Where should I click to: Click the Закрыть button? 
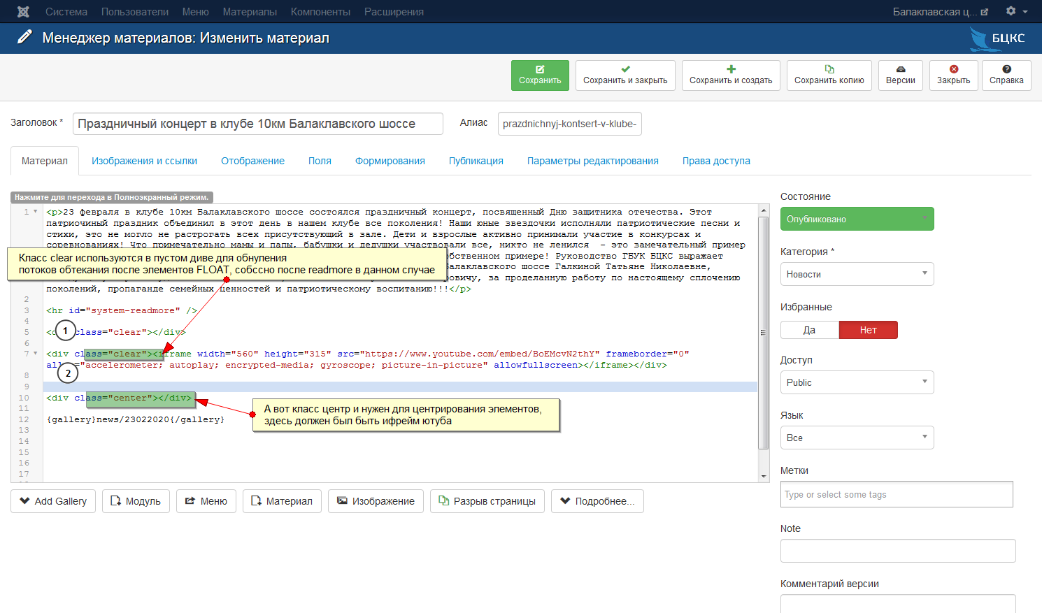(954, 75)
